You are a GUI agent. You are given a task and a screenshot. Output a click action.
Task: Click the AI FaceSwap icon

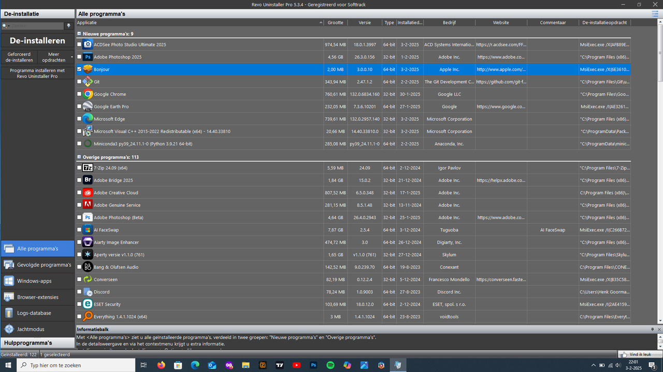click(88, 230)
